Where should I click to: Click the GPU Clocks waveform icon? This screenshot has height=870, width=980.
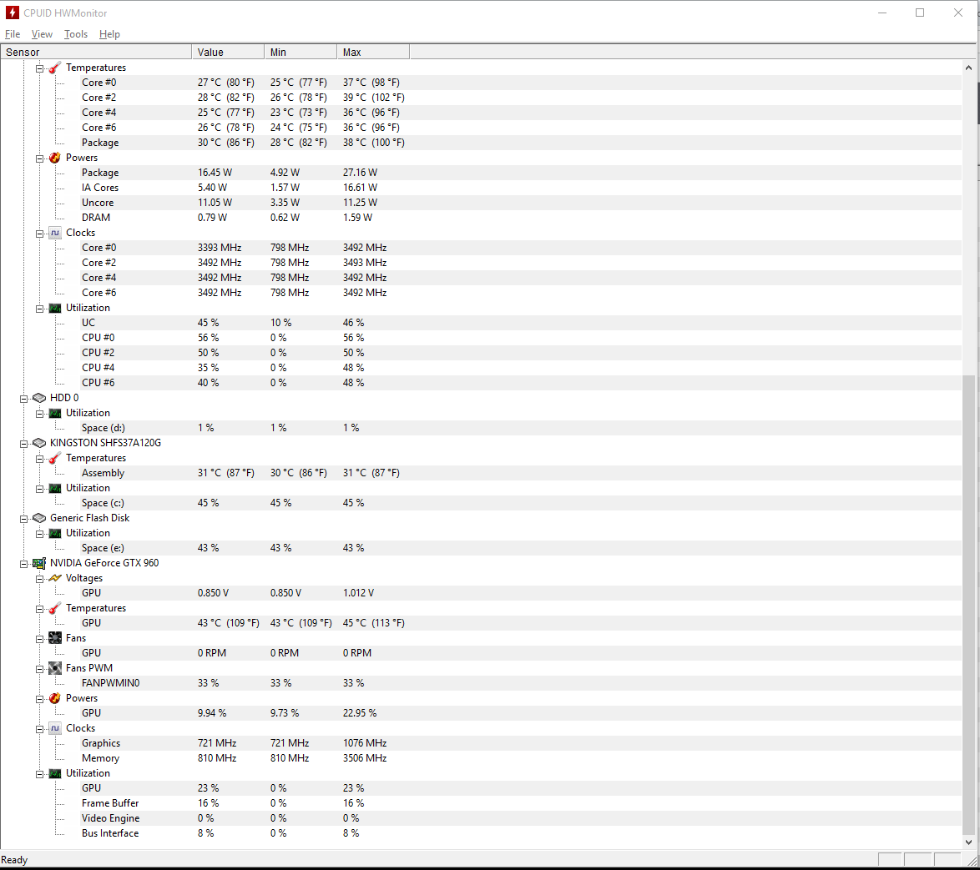55,727
